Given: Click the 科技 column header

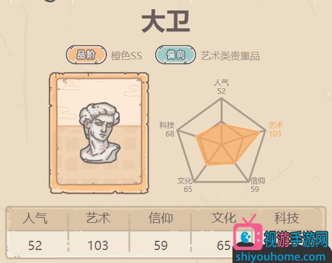Looking at the screenshot, I should (x=287, y=218).
